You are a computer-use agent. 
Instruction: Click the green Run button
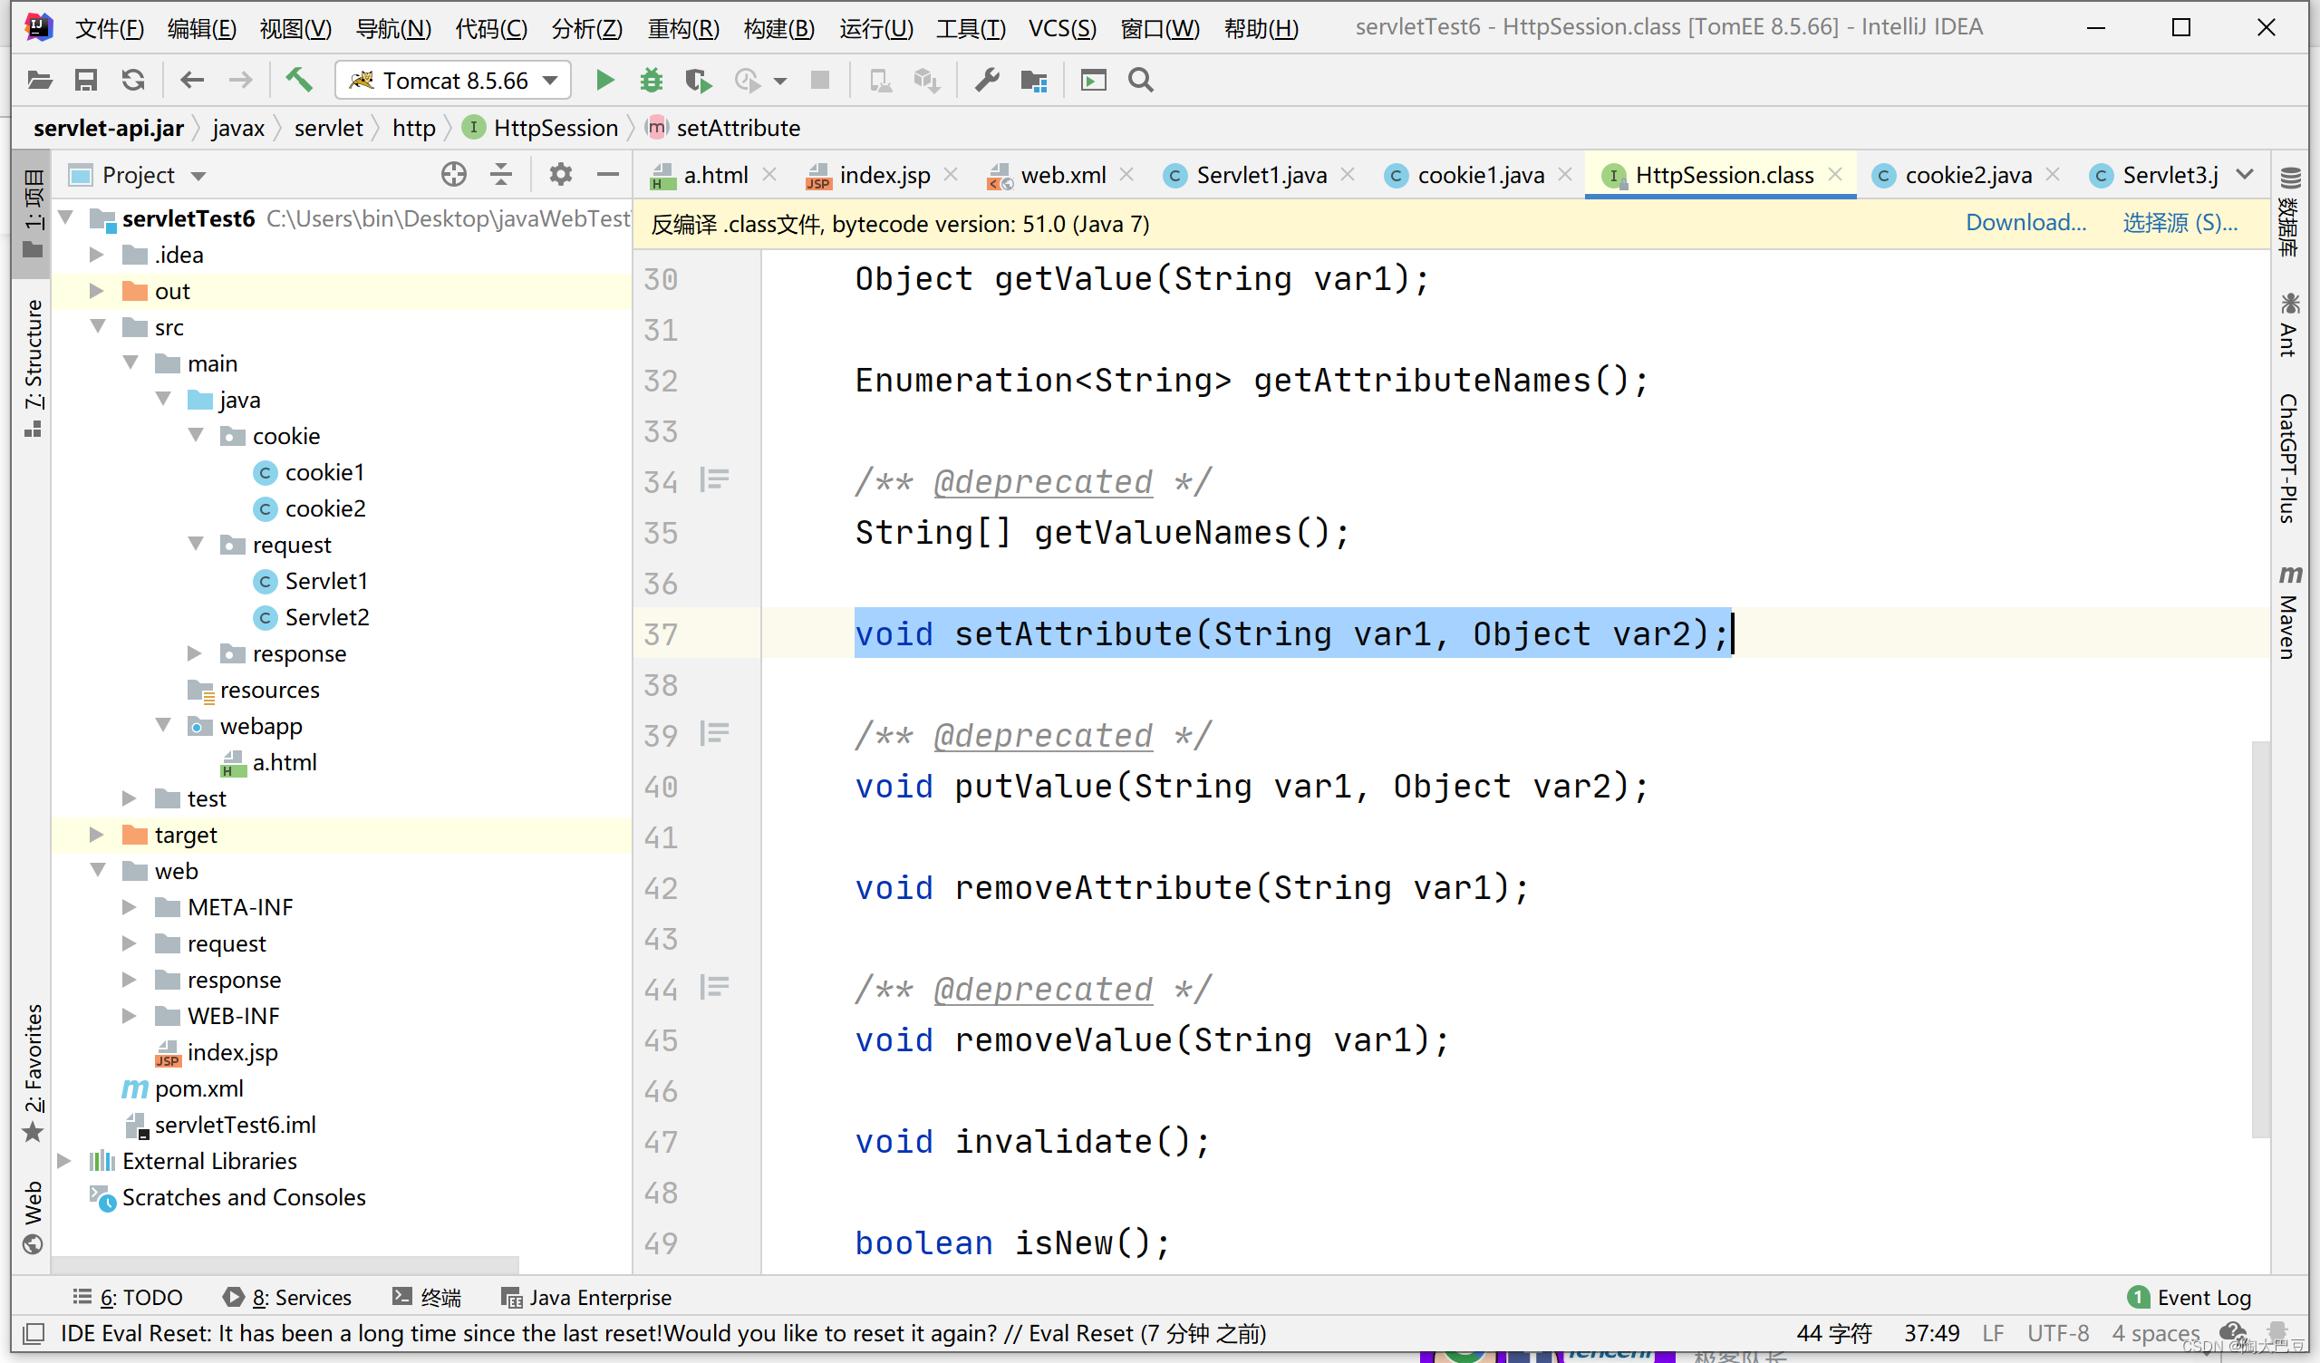click(x=604, y=81)
